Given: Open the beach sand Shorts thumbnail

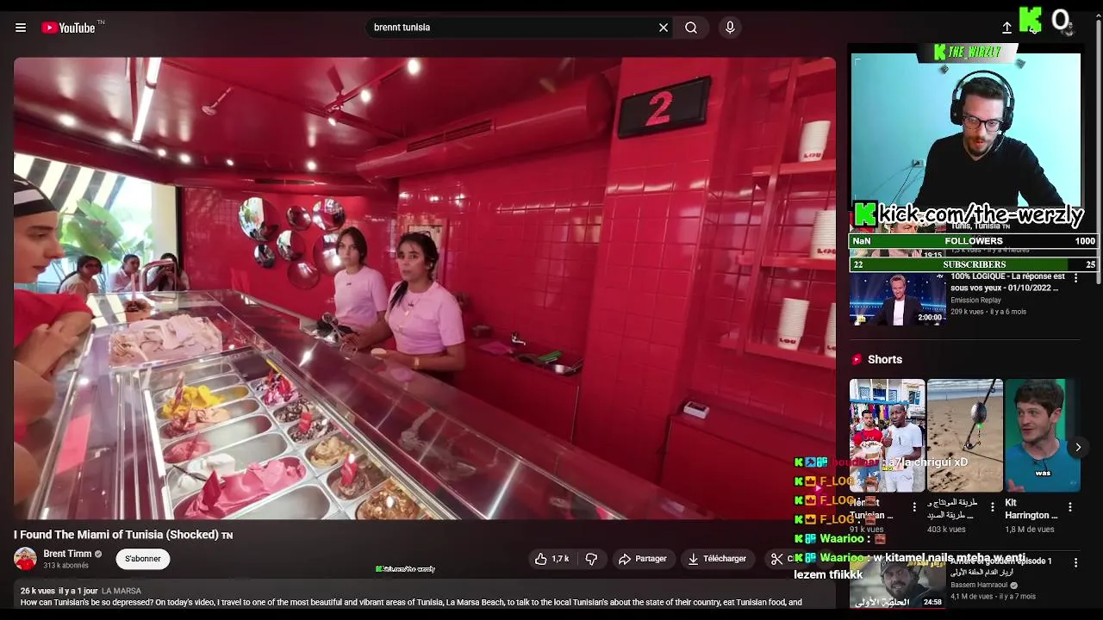Looking at the screenshot, I should point(964,435).
